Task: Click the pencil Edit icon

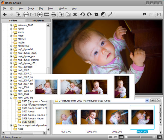Action: coord(110,14)
